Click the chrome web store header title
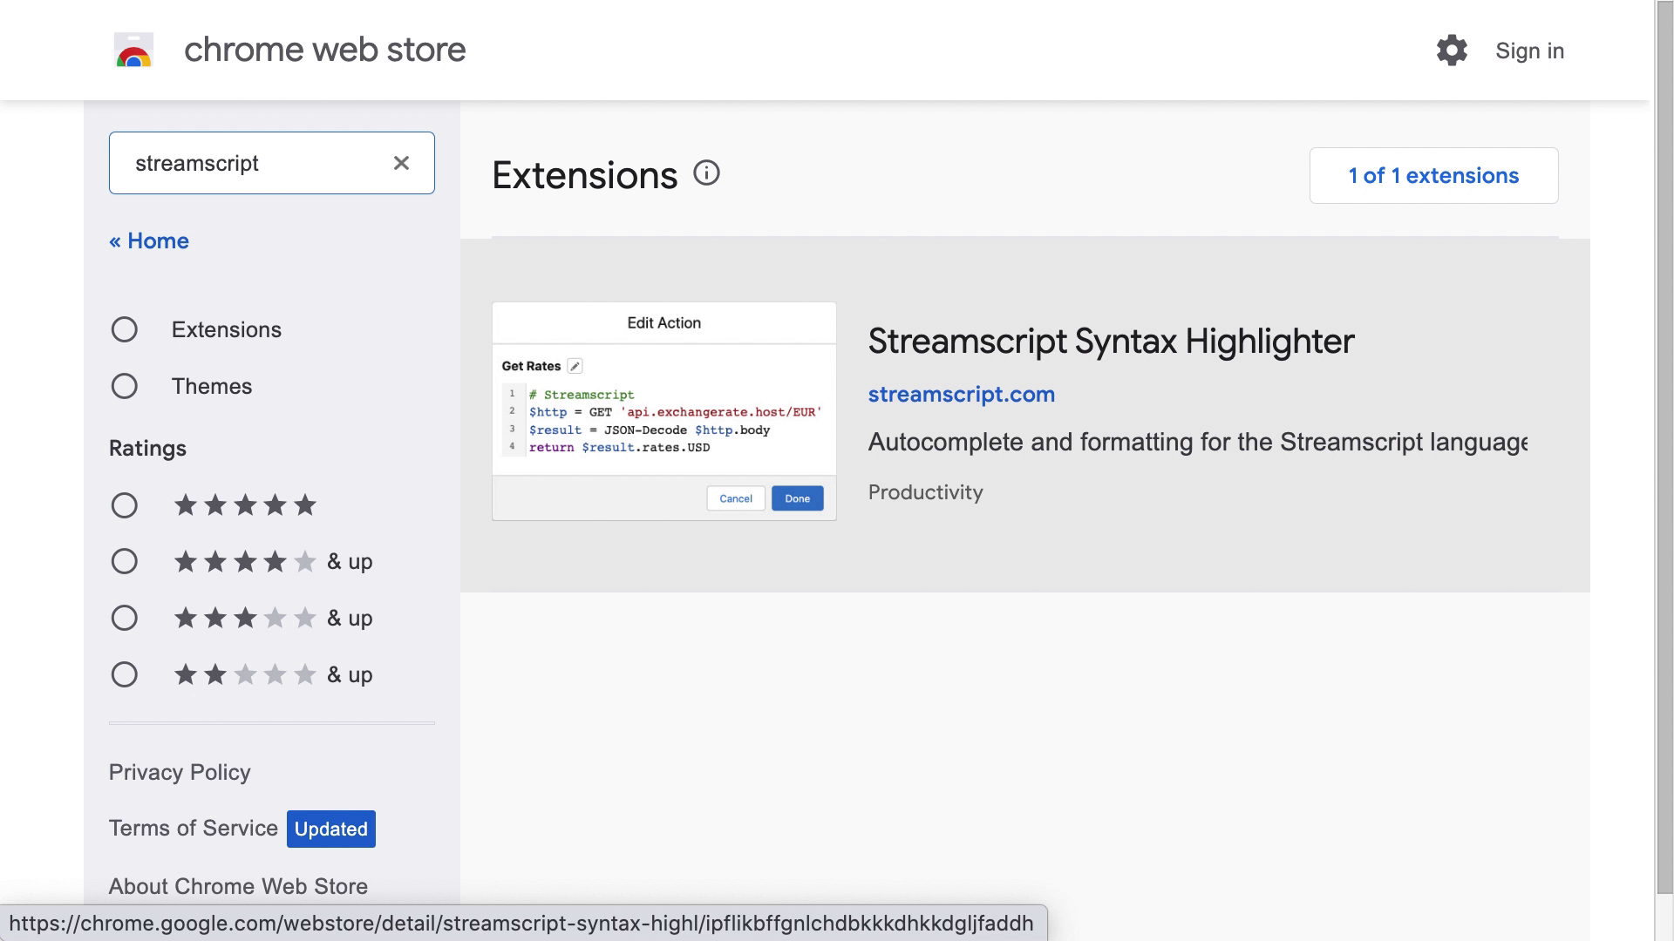The height and width of the screenshot is (941, 1674). tap(324, 50)
